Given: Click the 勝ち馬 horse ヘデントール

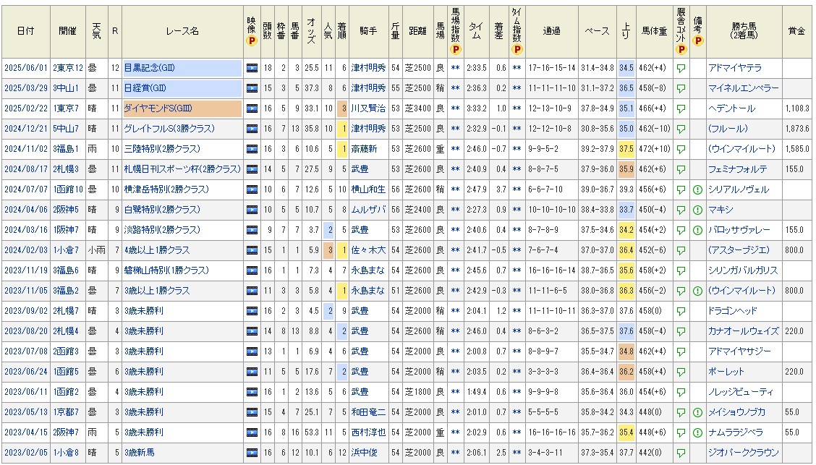Looking at the screenshot, I should click(x=731, y=108).
